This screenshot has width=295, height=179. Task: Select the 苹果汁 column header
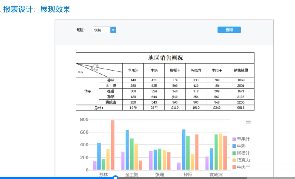click(133, 70)
